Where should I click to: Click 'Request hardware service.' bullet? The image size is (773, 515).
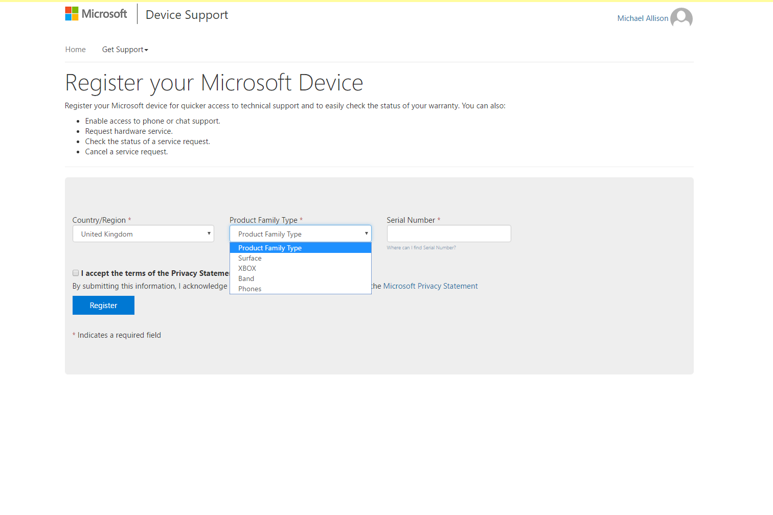(x=129, y=131)
